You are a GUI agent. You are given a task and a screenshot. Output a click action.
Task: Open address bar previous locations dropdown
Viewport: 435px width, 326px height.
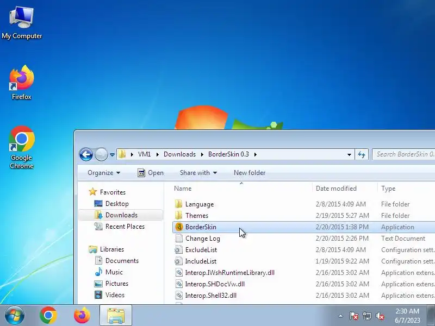click(x=349, y=155)
